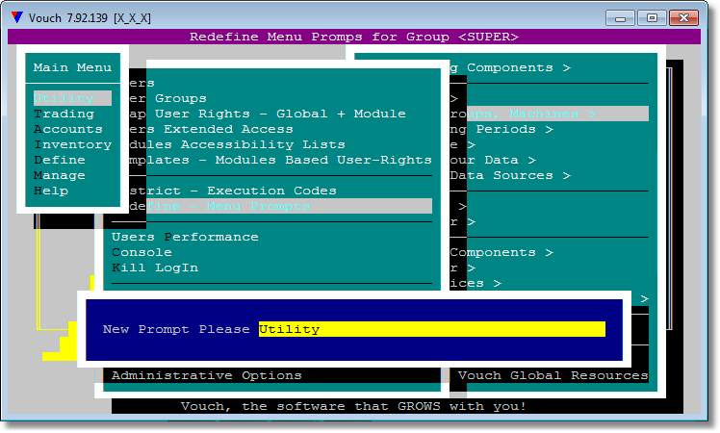The height and width of the screenshot is (433, 720).
Task: Select Console menu entry
Action: pos(141,252)
